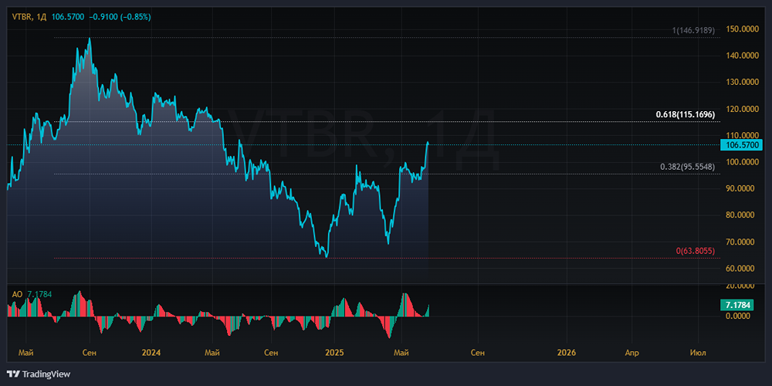This screenshot has width=772, height=386.
Task: Click the 106.5700 value beside the VTBR label
Action: (x=67, y=17)
